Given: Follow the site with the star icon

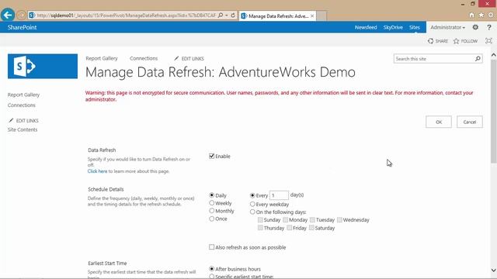Looking at the screenshot, I should (465, 41).
